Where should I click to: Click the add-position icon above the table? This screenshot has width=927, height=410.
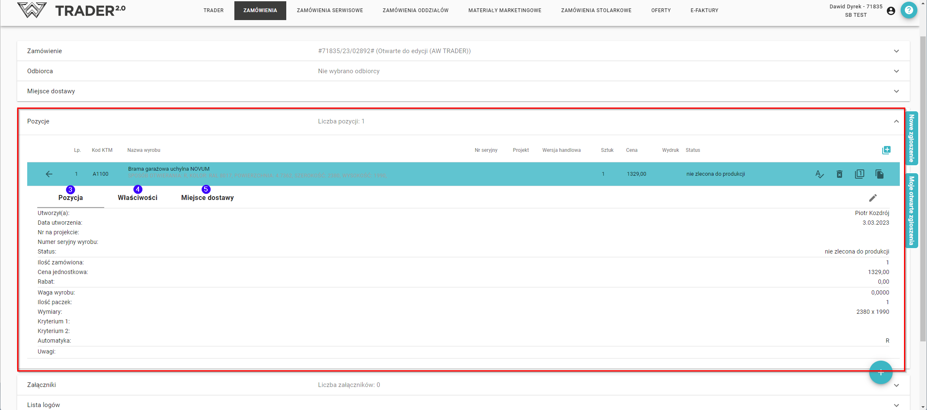pyautogui.click(x=886, y=150)
